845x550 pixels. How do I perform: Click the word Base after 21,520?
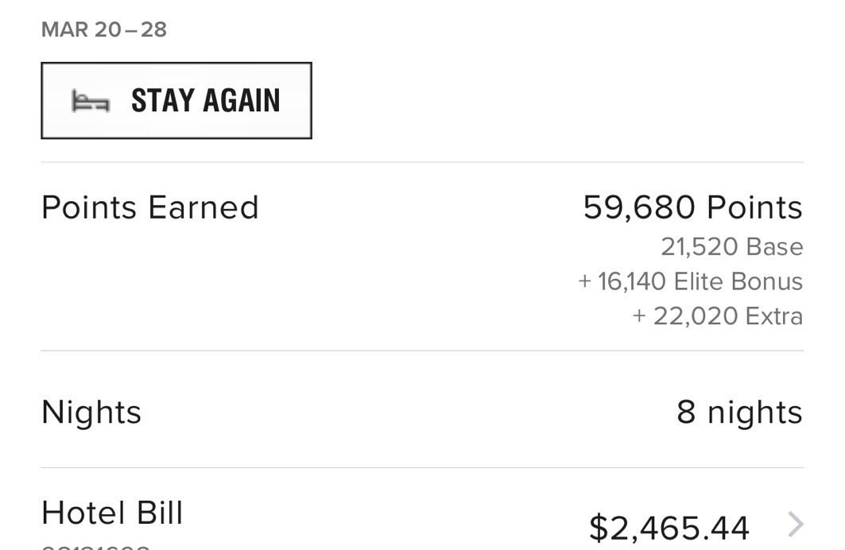coord(775,246)
